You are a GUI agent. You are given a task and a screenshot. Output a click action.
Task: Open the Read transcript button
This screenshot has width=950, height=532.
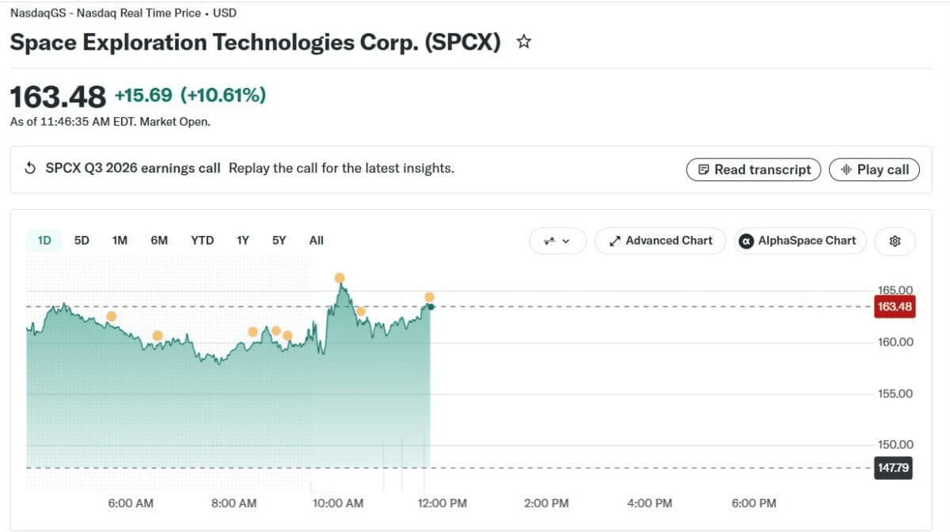(x=754, y=169)
